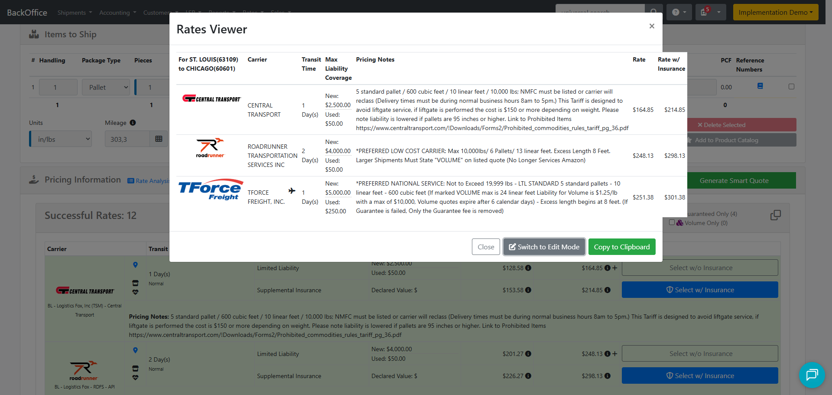Click Roadrunner map pin icon

pos(135,350)
